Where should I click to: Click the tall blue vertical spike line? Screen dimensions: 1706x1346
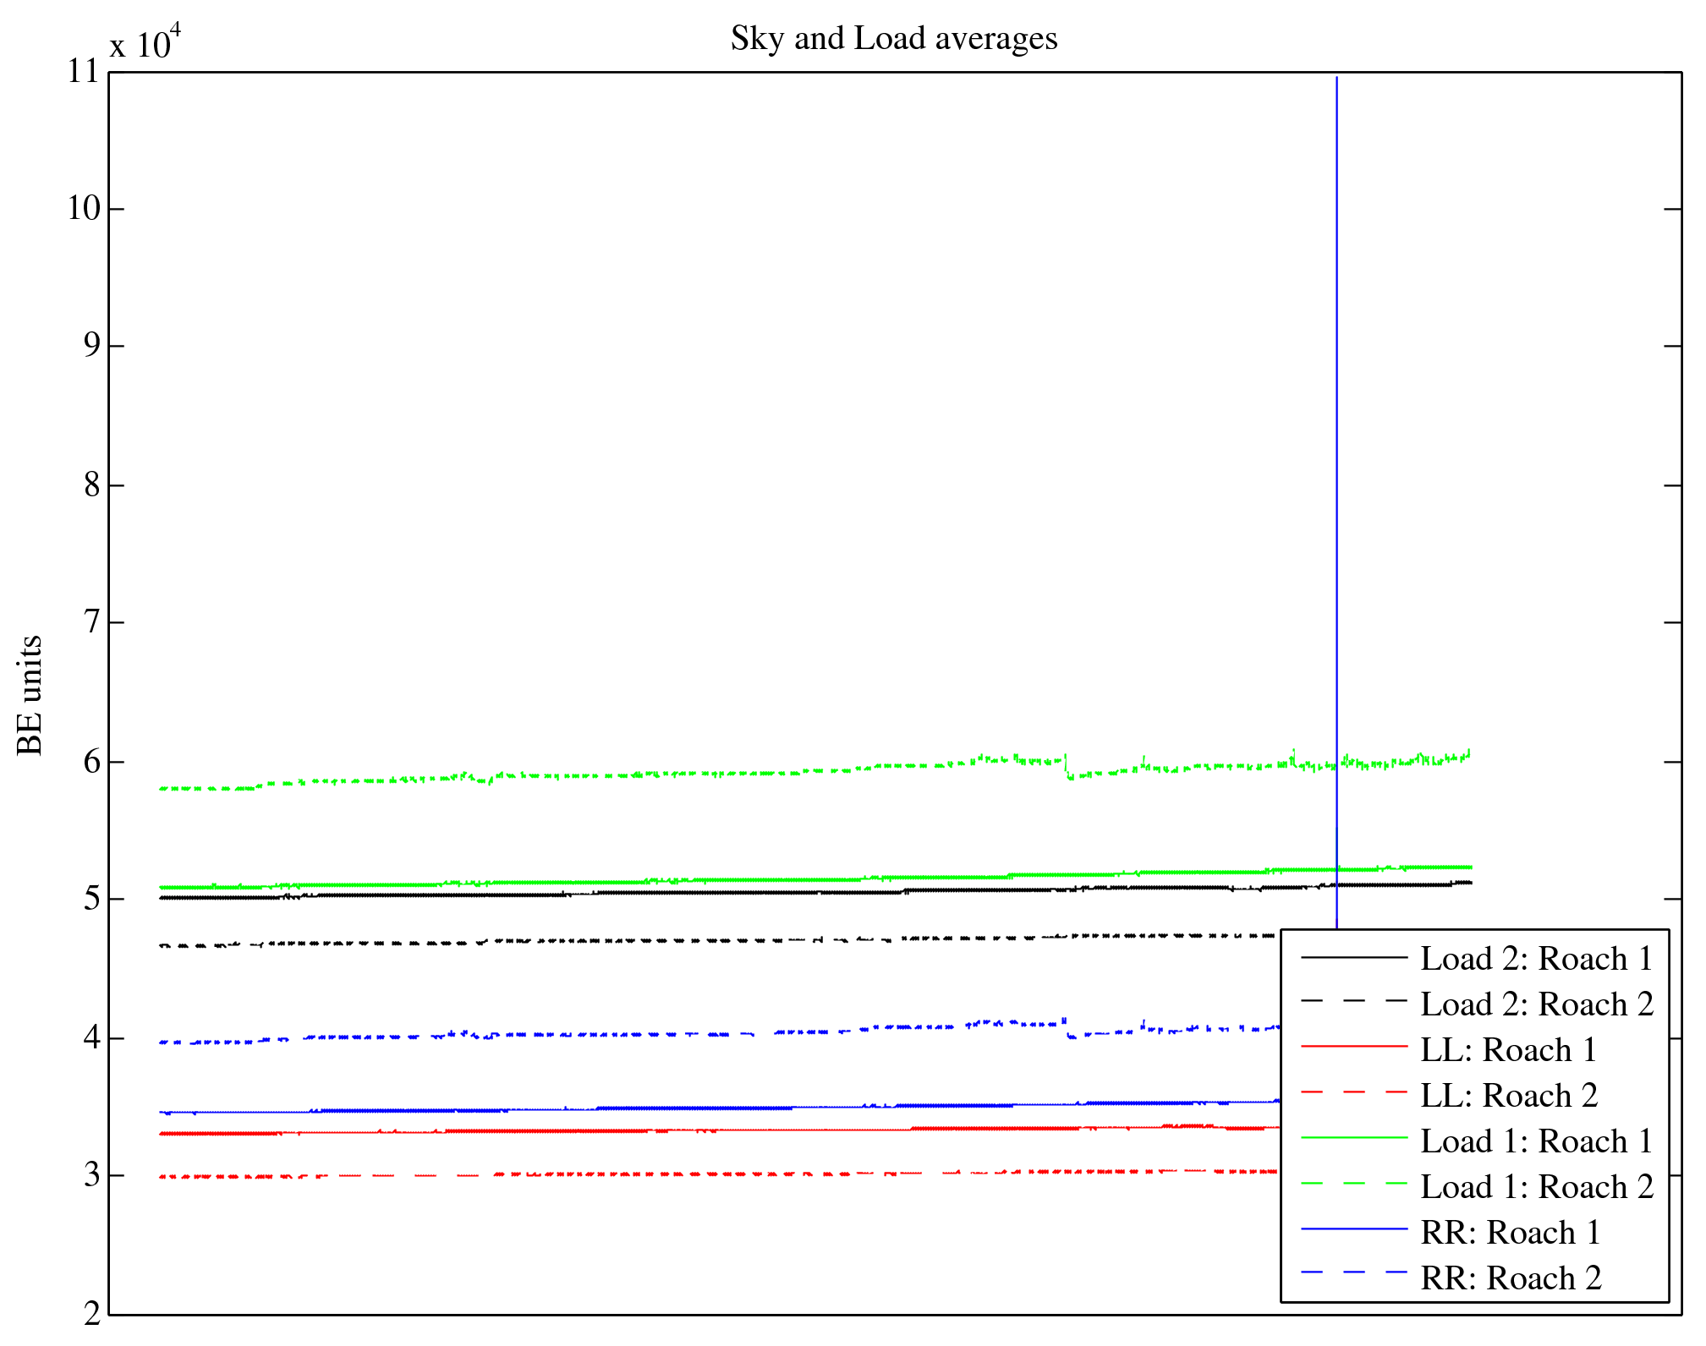point(1336,423)
